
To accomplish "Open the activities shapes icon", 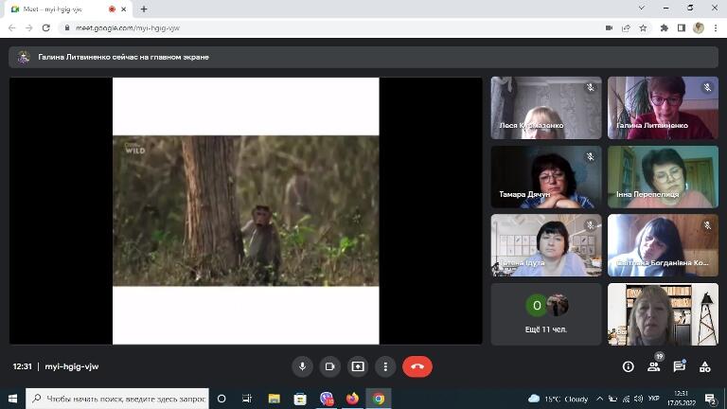I will [x=704, y=366].
